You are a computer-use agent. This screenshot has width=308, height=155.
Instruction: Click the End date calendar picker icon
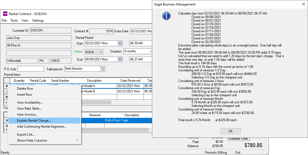click(x=120, y=59)
